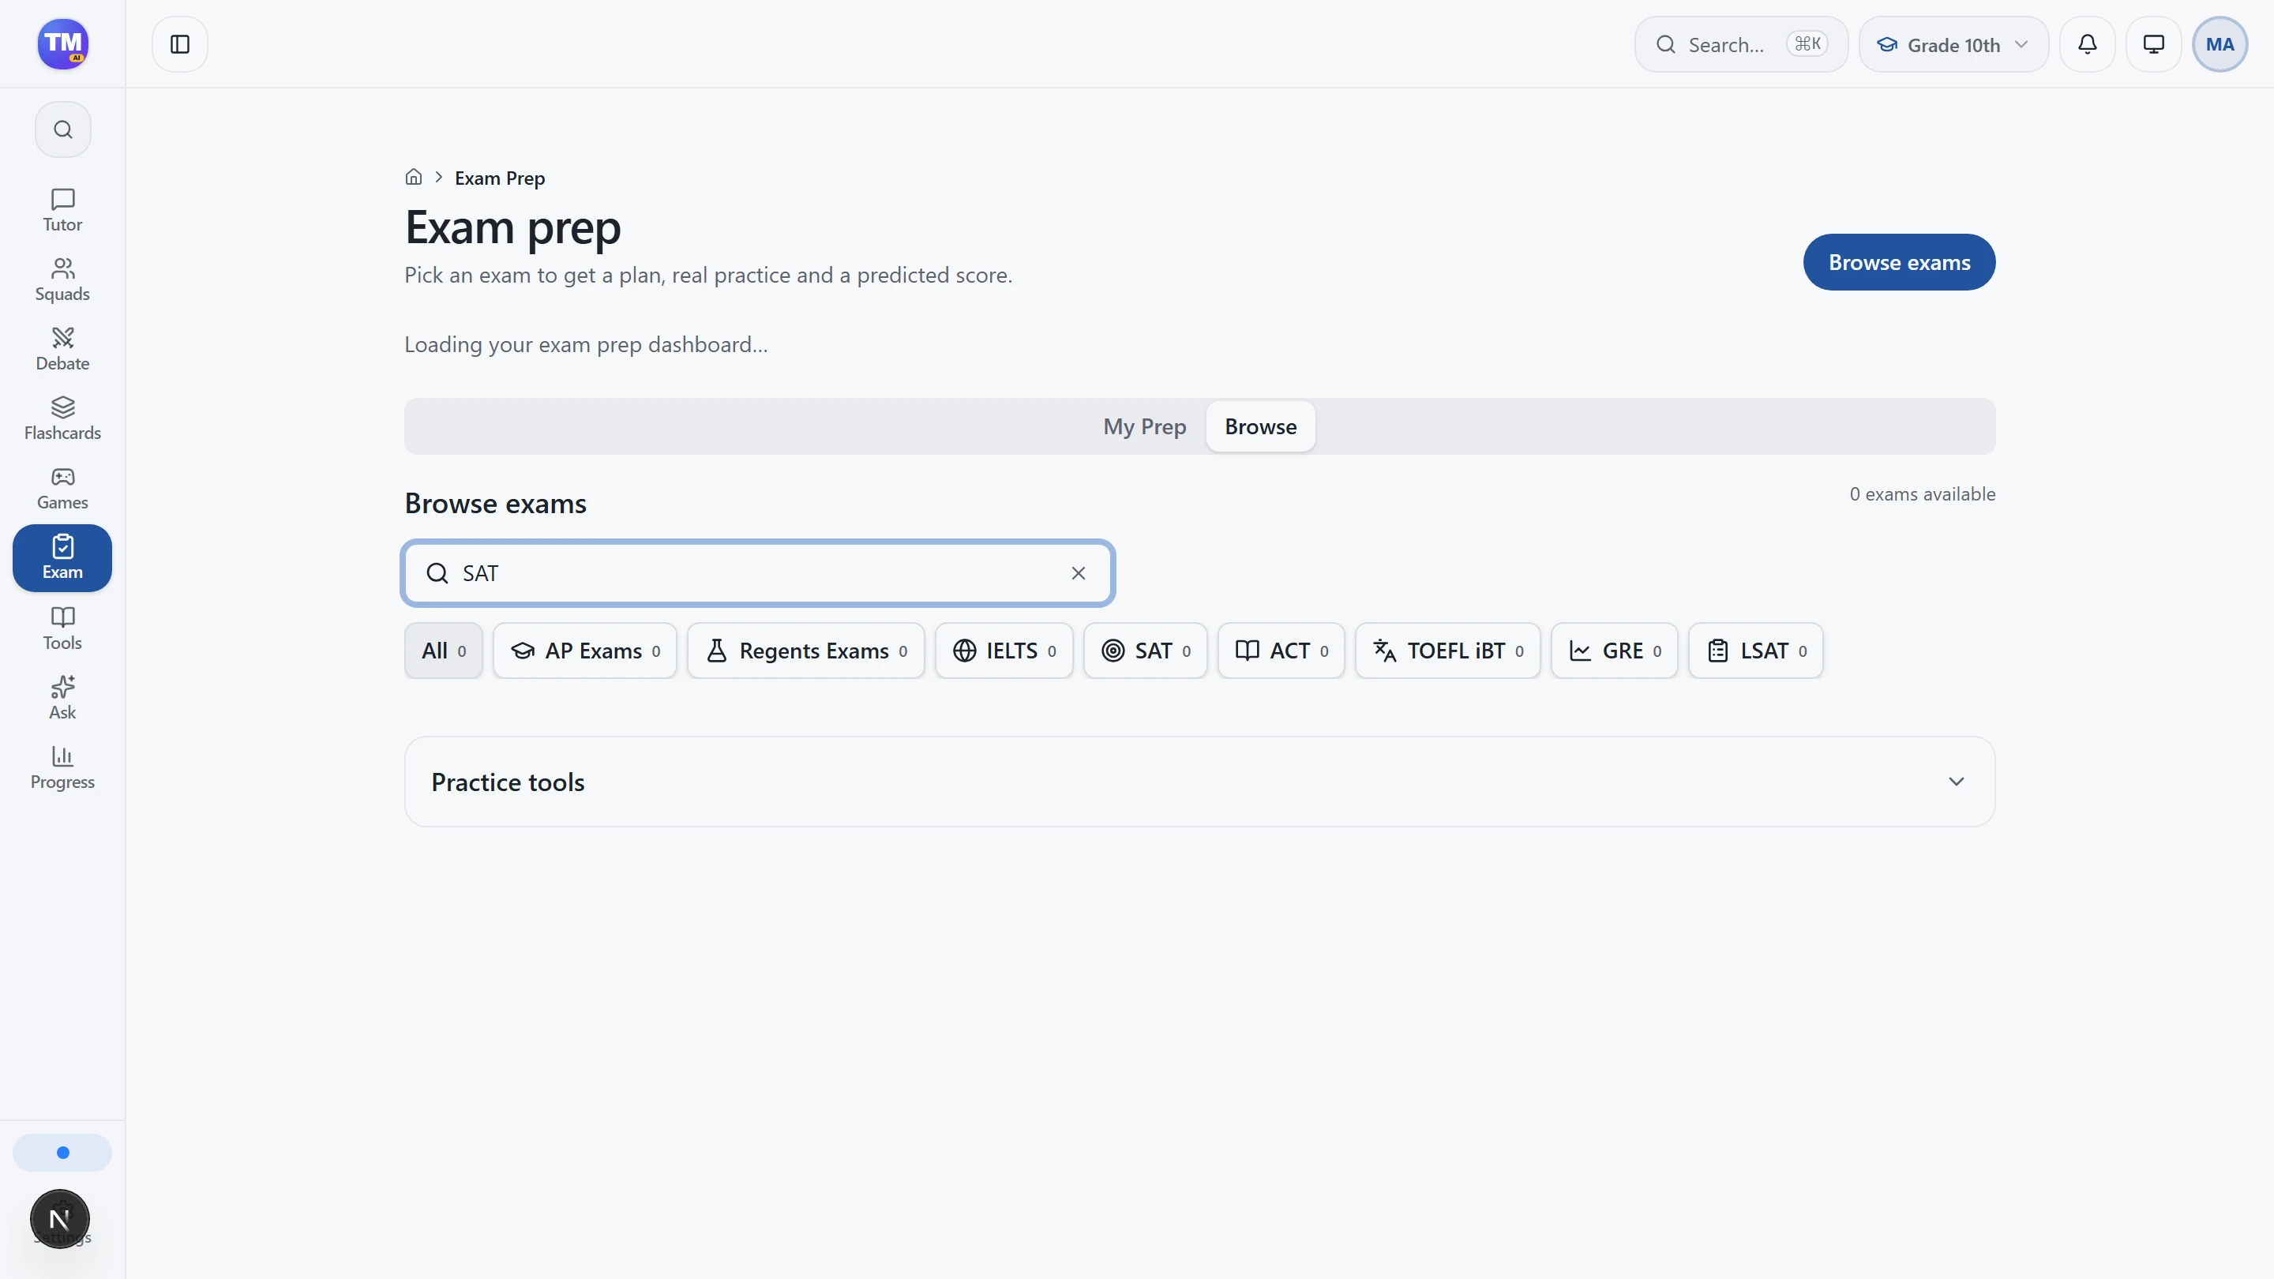Clear the SAT search text

1078,574
